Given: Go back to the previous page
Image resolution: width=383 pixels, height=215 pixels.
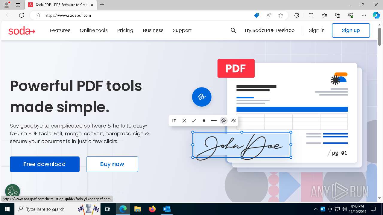Looking at the screenshot, I should point(8,15).
